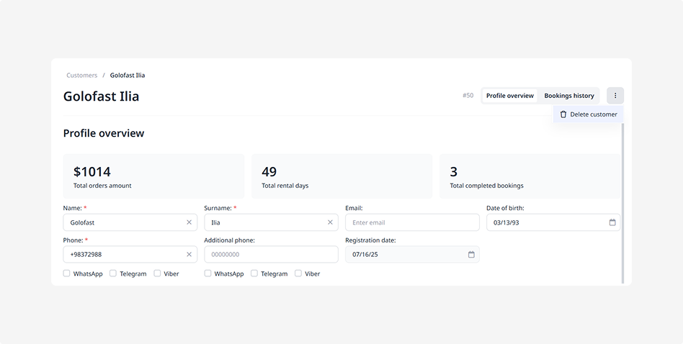Clear the Surname field with X icon
Screen dimensions: 683x344
tap(331, 222)
